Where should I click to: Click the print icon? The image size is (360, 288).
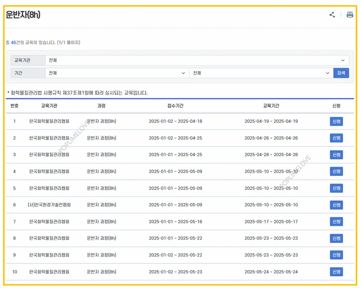350,15
